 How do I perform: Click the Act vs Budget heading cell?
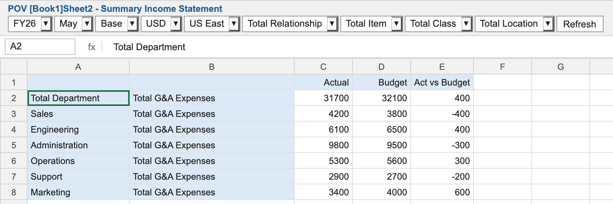point(442,82)
